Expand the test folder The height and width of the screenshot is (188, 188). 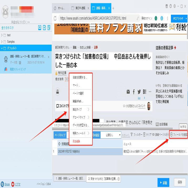coord(2,35)
